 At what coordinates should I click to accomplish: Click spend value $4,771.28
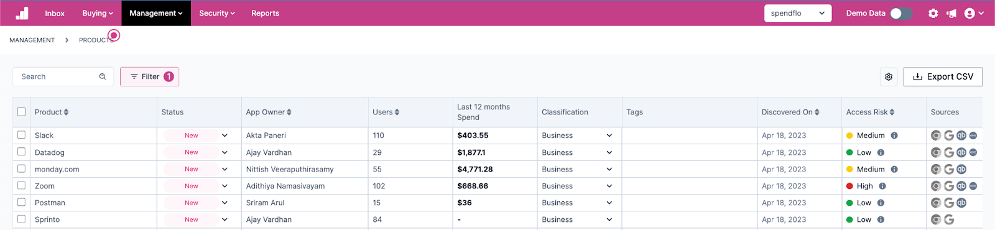tap(475, 169)
